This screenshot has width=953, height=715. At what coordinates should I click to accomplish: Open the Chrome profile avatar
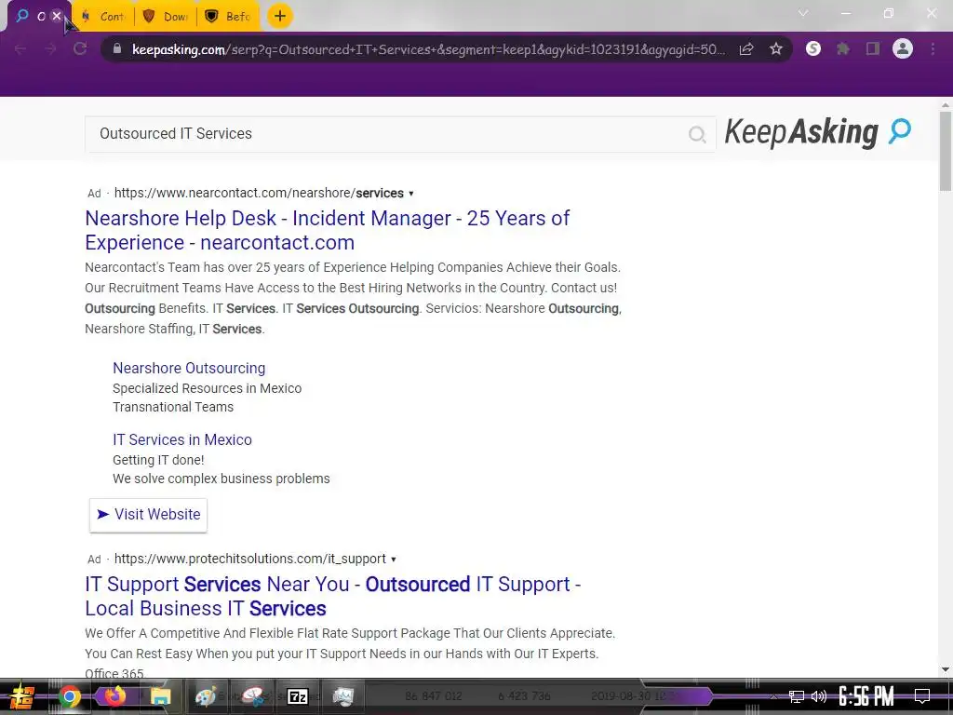click(x=903, y=48)
